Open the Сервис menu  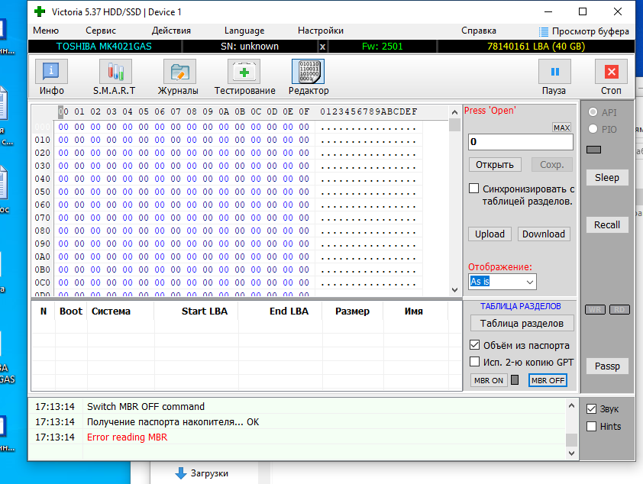(x=101, y=31)
